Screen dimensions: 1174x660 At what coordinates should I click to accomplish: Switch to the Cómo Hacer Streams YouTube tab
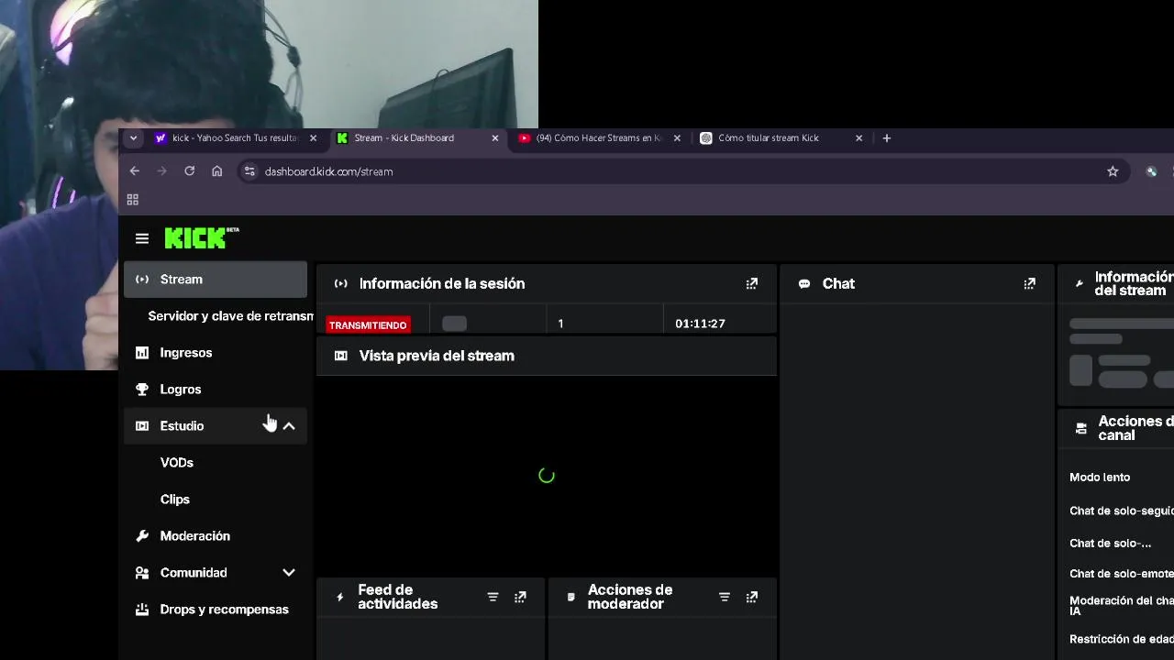tap(598, 138)
